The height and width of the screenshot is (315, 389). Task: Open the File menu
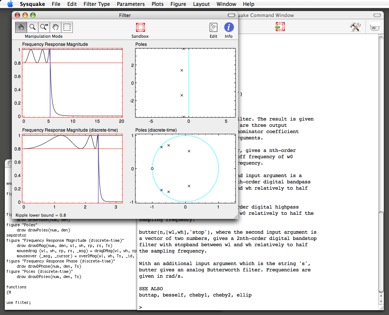[x=56, y=4]
